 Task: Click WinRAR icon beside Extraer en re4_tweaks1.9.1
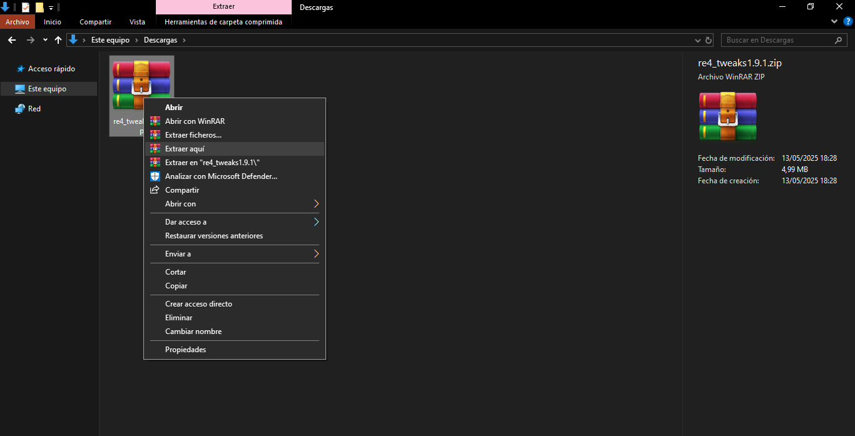tap(155, 163)
